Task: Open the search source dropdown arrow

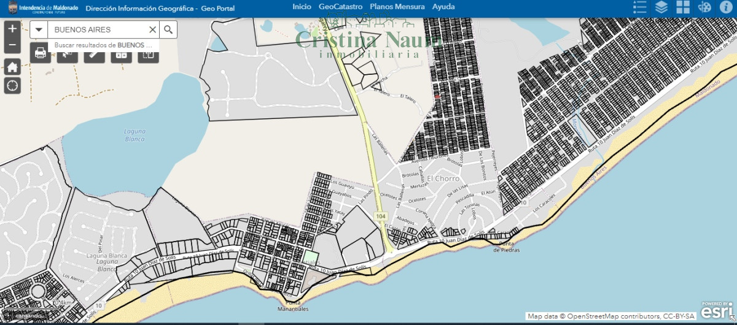Action: pyautogui.click(x=39, y=29)
